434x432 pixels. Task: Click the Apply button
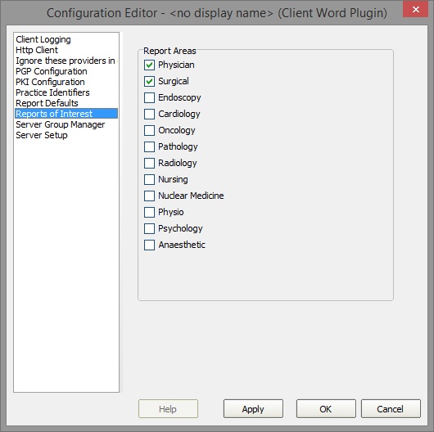[253, 409]
